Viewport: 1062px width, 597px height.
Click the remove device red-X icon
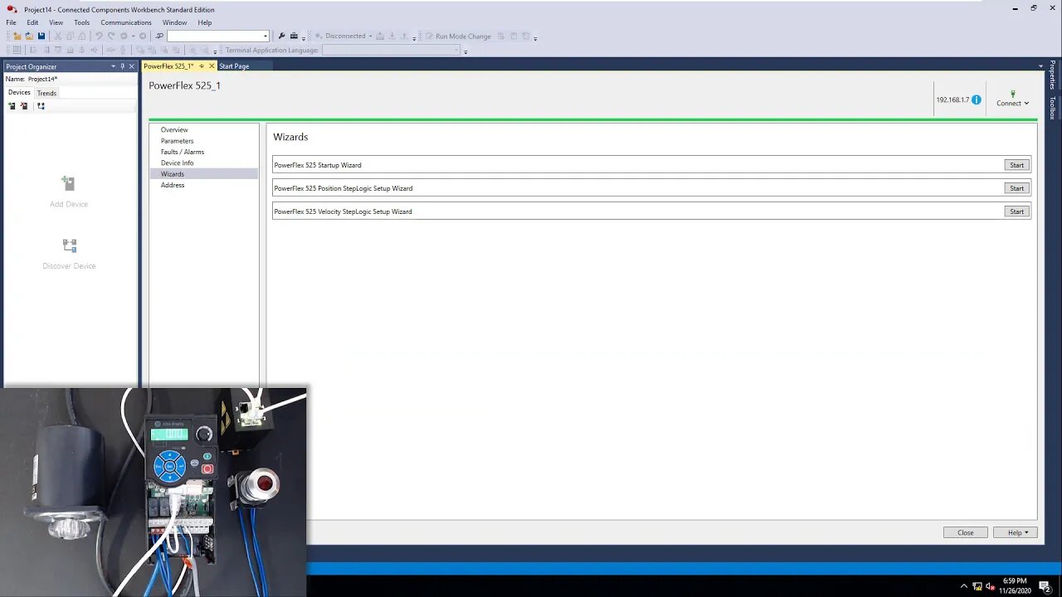(x=24, y=106)
